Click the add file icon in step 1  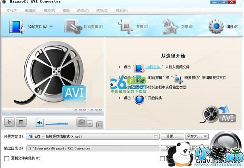click(140, 68)
